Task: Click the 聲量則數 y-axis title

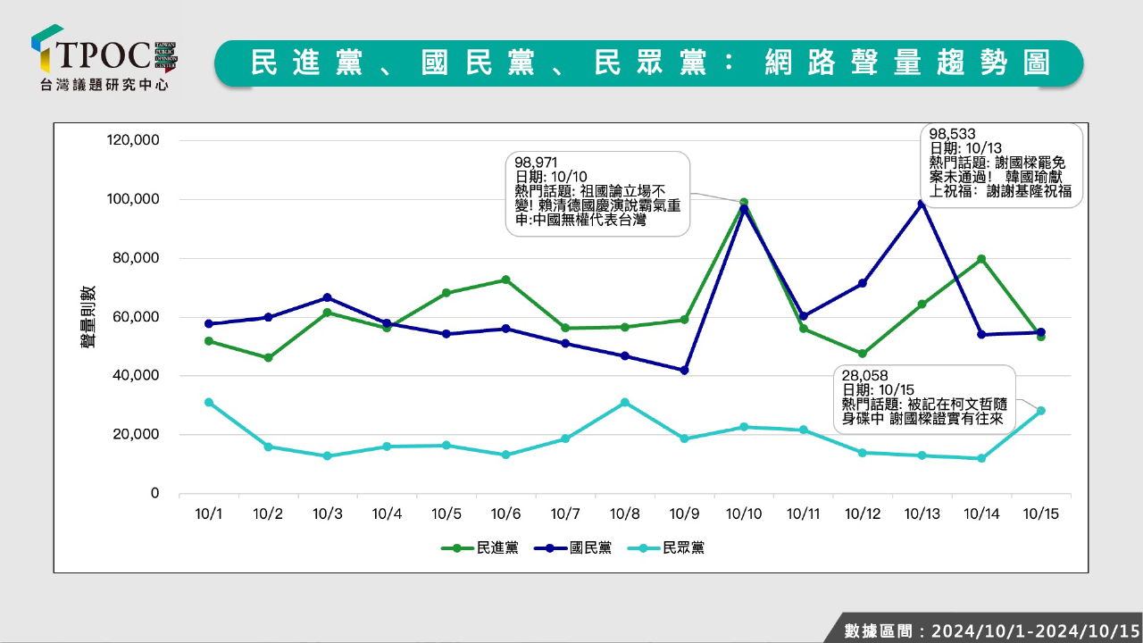Action: 89,317
